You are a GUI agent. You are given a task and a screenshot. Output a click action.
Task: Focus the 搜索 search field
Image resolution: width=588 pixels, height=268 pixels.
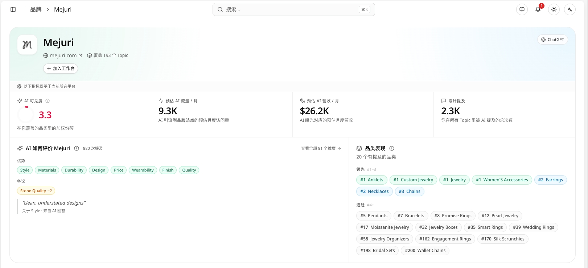click(x=294, y=9)
